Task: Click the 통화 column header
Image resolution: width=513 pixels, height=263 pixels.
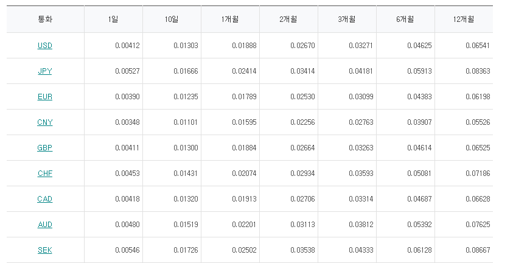Action: pos(45,19)
